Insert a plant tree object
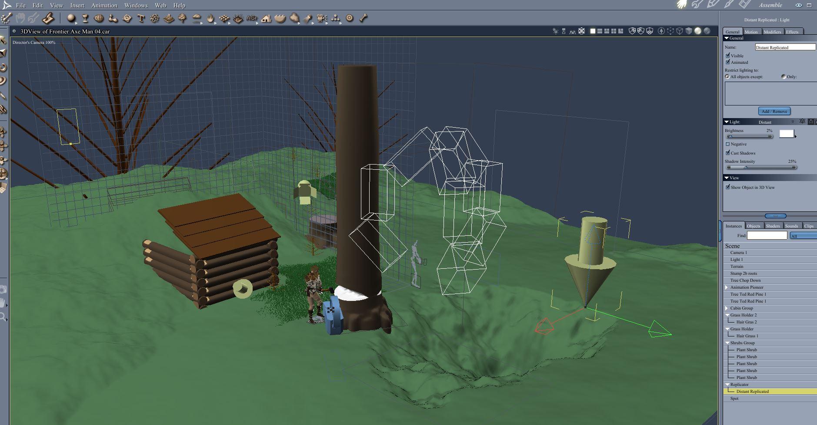 [x=183, y=18]
